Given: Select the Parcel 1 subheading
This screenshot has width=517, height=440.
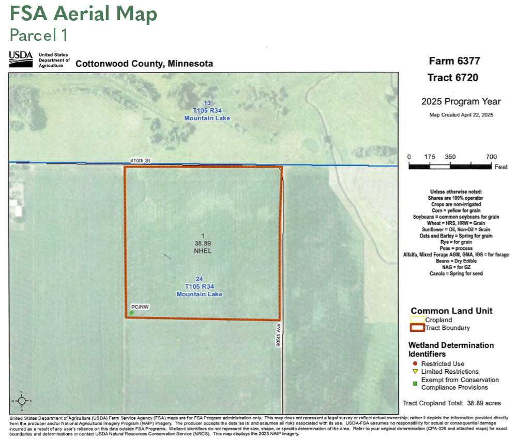Looking at the screenshot, I should click(39, 35).
